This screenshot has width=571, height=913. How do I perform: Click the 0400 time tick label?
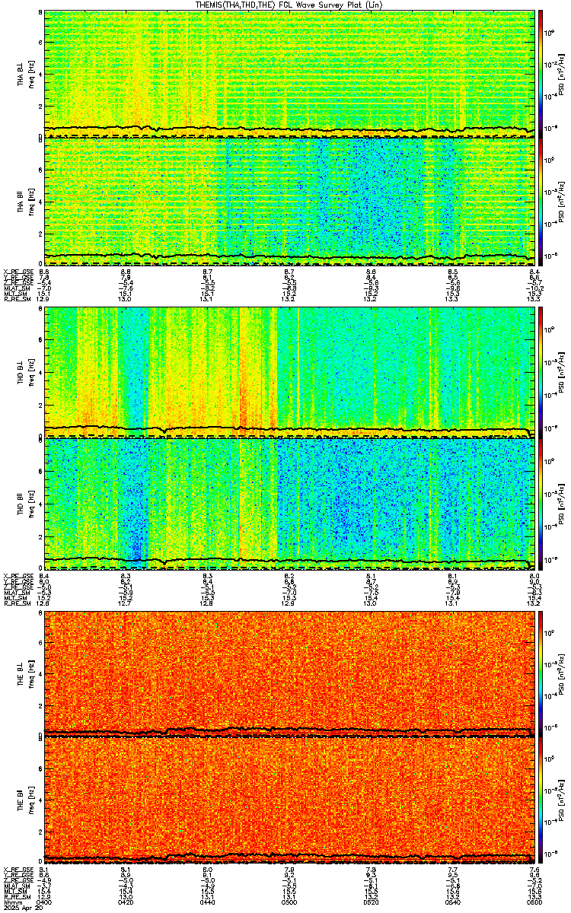pyautogui.click(x=45, y=903)
